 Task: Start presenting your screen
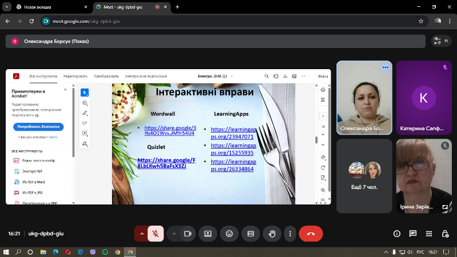(208, 234)
